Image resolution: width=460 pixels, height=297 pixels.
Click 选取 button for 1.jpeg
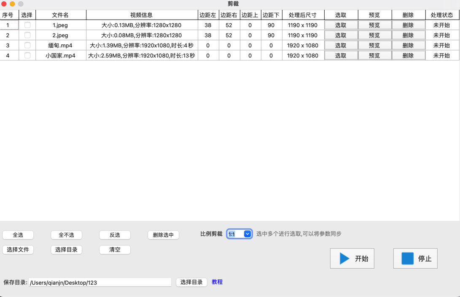click(341, 25)
